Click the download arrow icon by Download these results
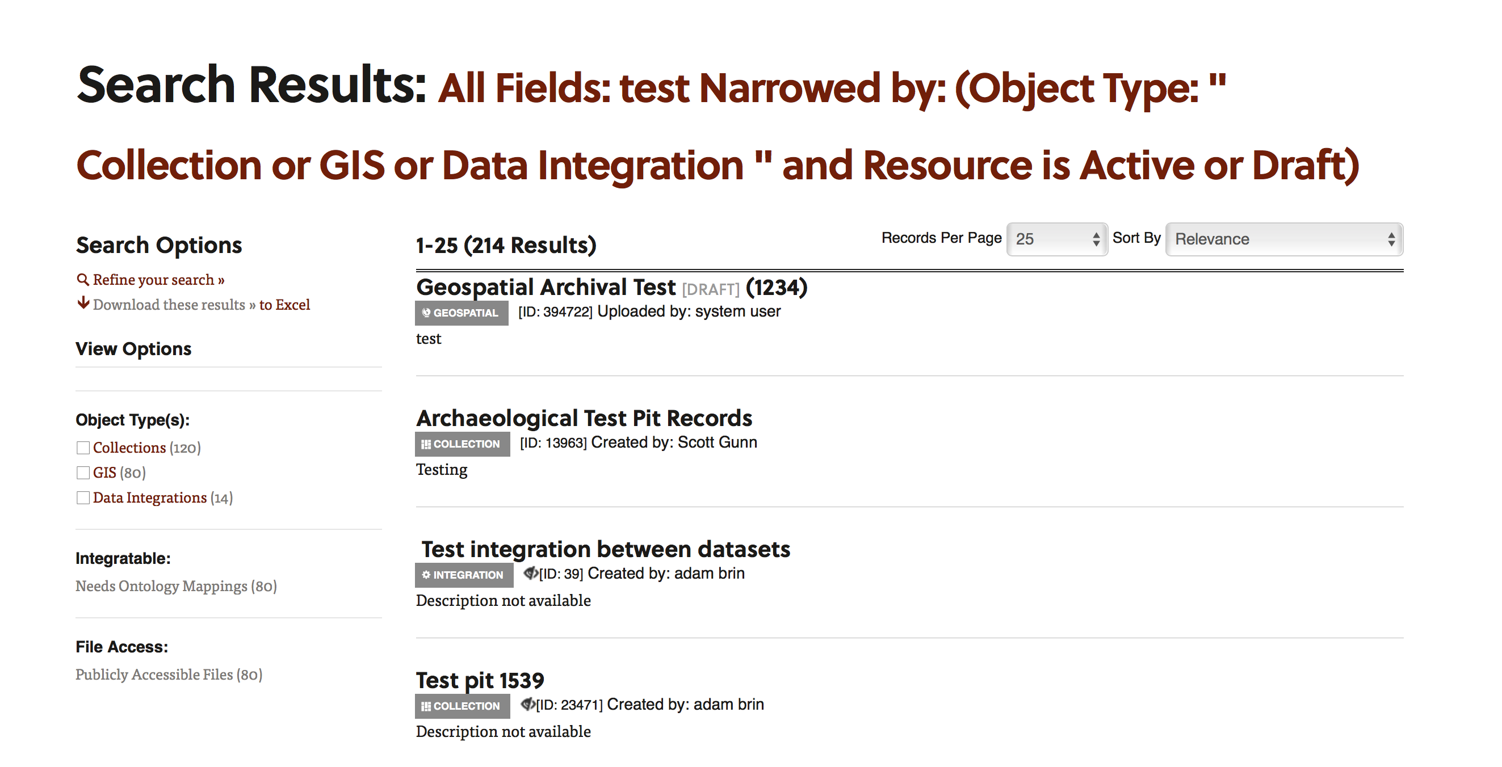 83,303
